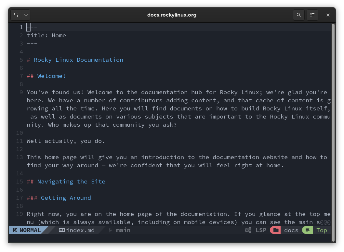Click the search icon in the header bar
Screen dimensions: 344x252
299,15
